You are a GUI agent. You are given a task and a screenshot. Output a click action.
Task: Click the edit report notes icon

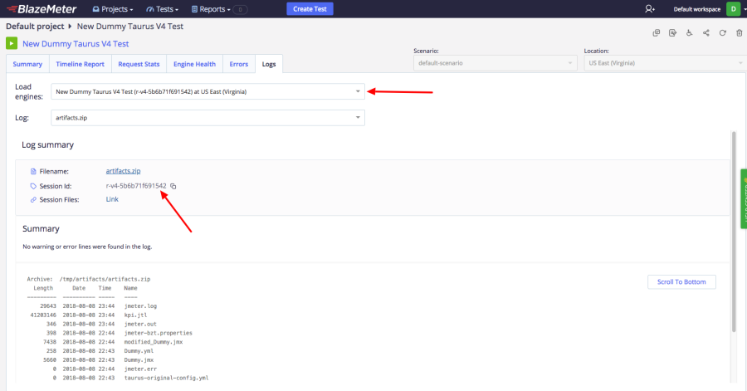(x=672, y=33)
